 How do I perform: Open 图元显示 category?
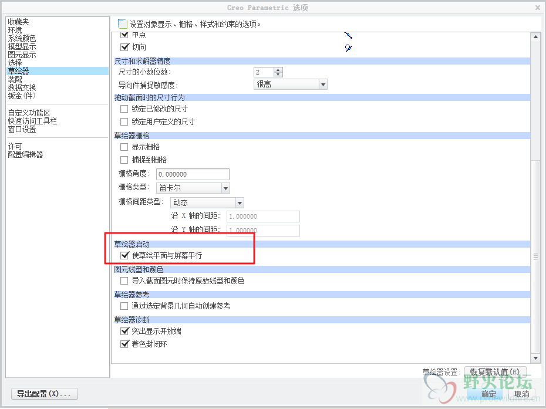pos(22,55)
